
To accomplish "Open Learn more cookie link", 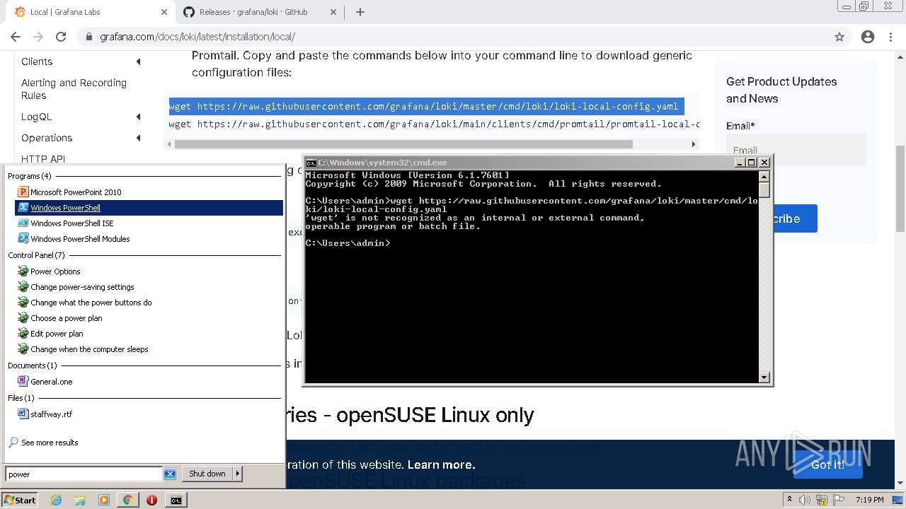I will pyautogui.click(x=441, y=464).
